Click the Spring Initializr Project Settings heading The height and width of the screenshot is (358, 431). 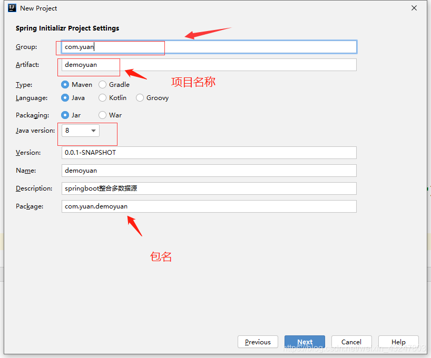(x=67, y=28)
